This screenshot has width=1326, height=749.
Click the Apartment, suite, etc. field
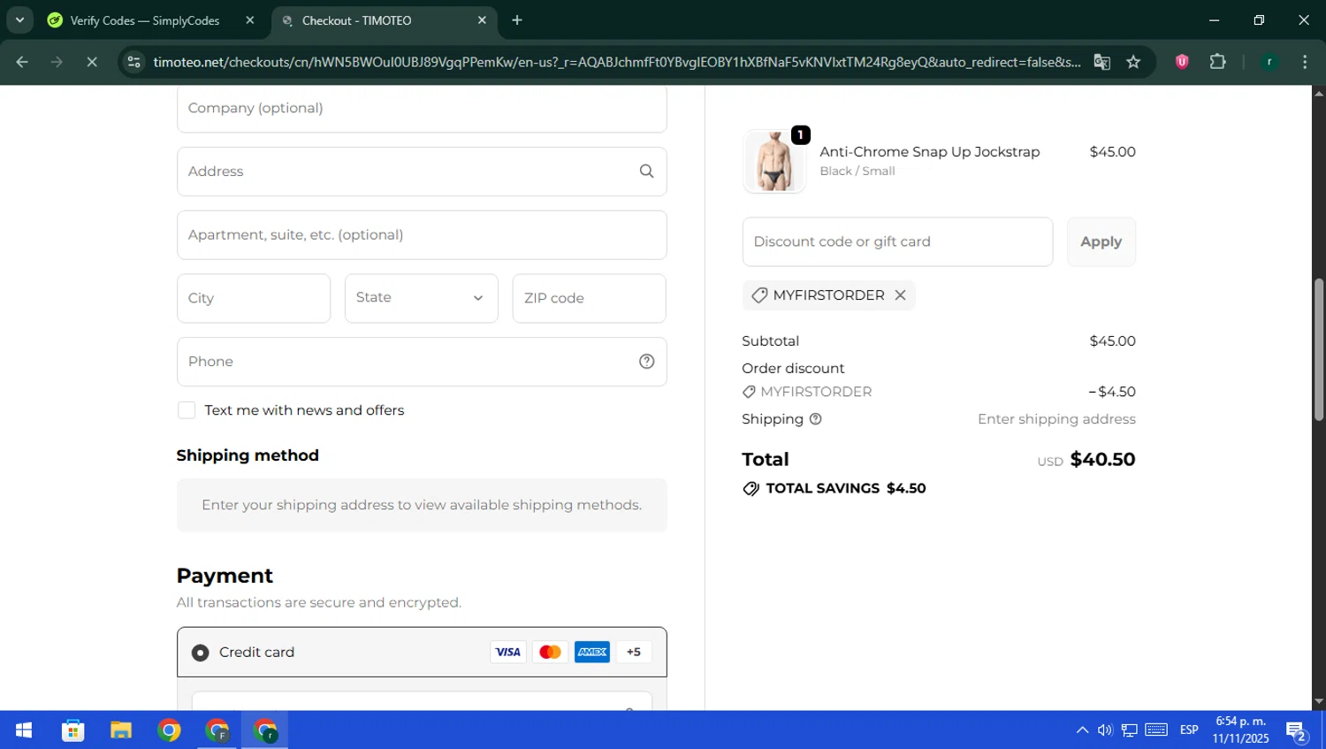point(422,235)
